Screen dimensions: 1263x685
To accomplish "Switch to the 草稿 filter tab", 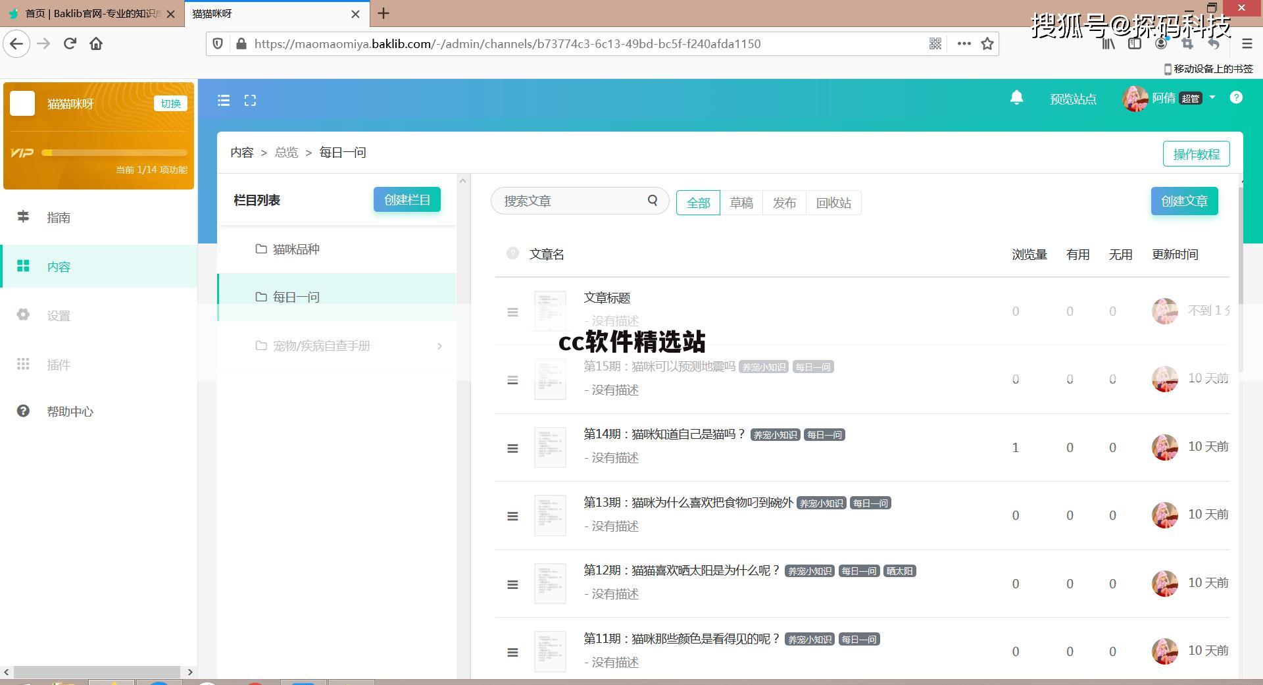I will pos(741,203).
